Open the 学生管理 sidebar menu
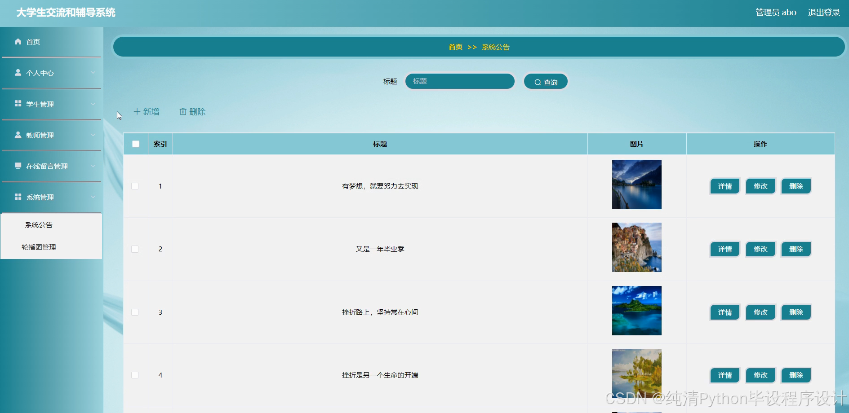This screenshot has height=413, width=849. click(x=52, y=104)
